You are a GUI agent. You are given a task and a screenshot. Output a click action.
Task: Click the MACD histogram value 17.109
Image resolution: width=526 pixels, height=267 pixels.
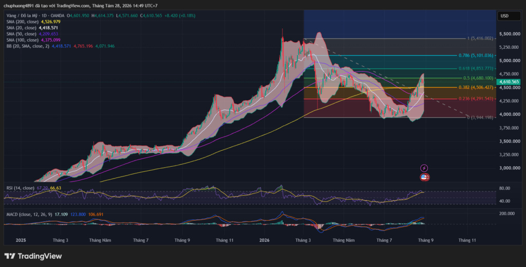pos(62,215)
